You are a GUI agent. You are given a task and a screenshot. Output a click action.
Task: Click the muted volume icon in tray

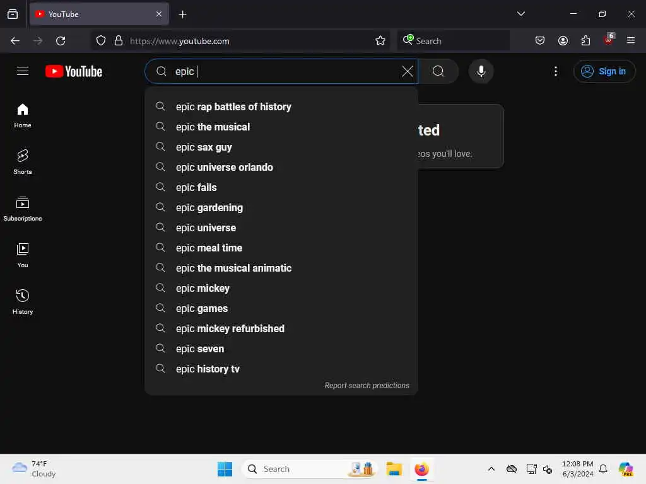point(548,469)
